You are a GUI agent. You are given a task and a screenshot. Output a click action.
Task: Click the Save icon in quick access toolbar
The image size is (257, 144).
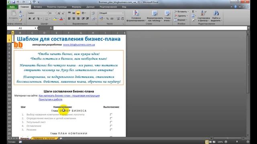(x=14, y=2)
